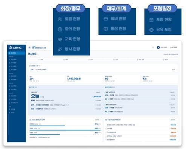
Task: Click the 행사 현황 party popper icon
Action: point(60,49)
